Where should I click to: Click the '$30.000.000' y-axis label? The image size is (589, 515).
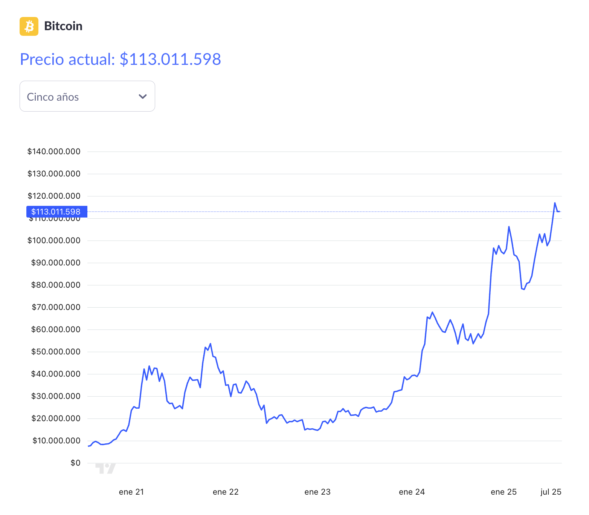click(x=56, y=396)
